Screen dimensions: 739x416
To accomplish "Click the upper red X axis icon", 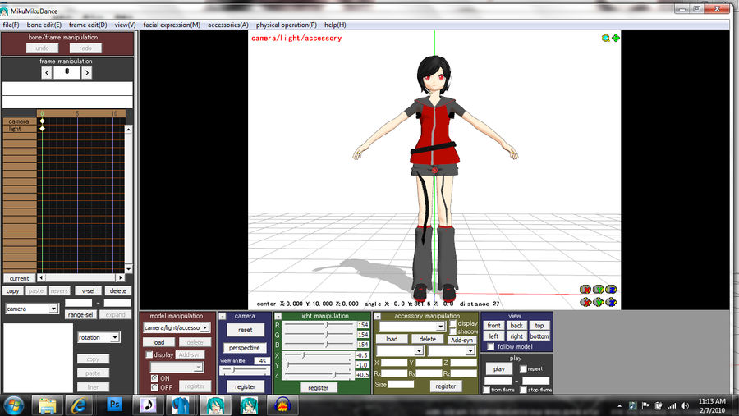I will 585,290.
